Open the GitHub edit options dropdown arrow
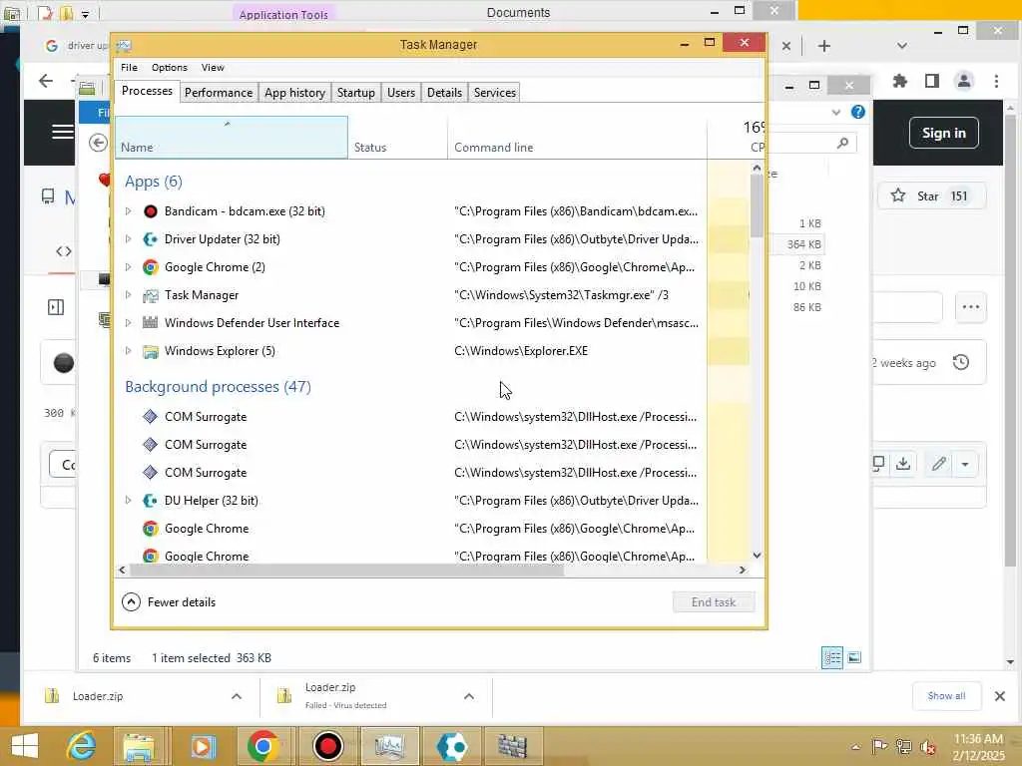 click(x=965, y=465)
